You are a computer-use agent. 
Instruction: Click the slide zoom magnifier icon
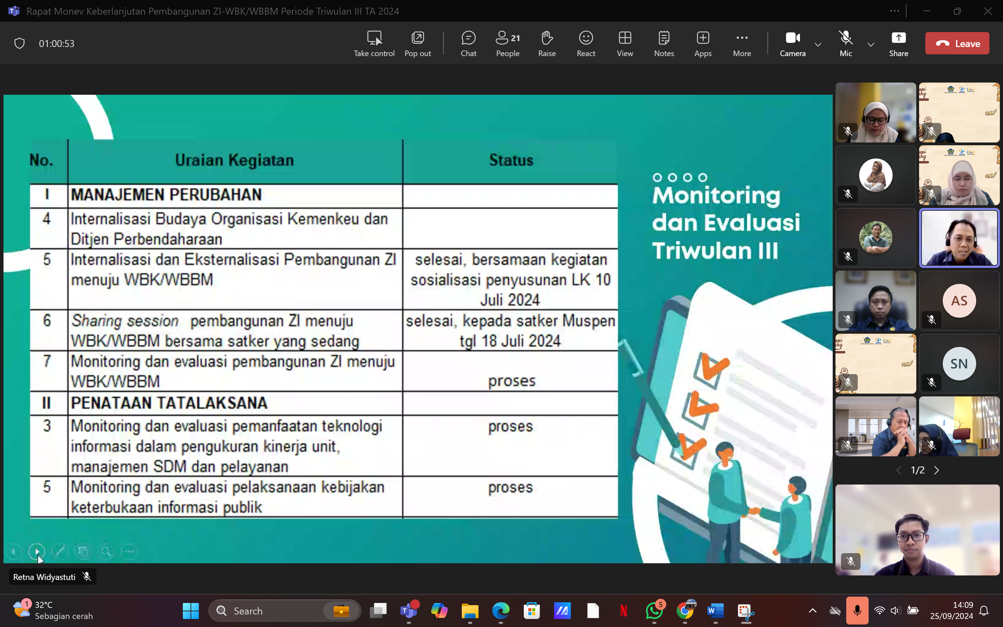(106, 551)
